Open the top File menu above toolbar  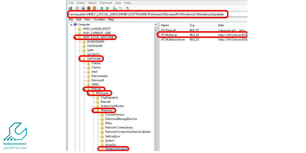coord(72,3)
